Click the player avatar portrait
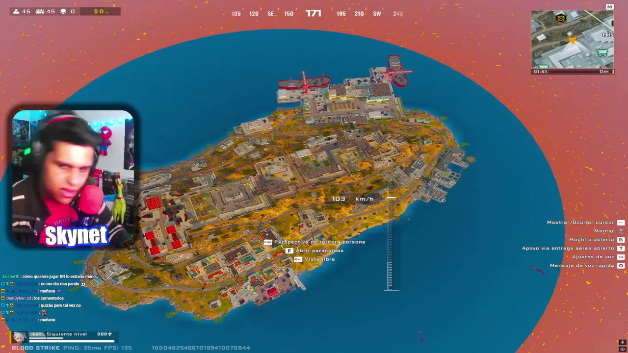 (x=20, y=337)
